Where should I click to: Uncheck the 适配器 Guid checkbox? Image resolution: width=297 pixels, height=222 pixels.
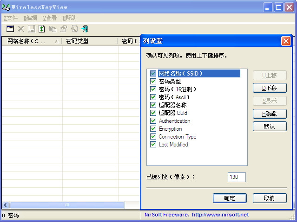click(x=153, y=113)
